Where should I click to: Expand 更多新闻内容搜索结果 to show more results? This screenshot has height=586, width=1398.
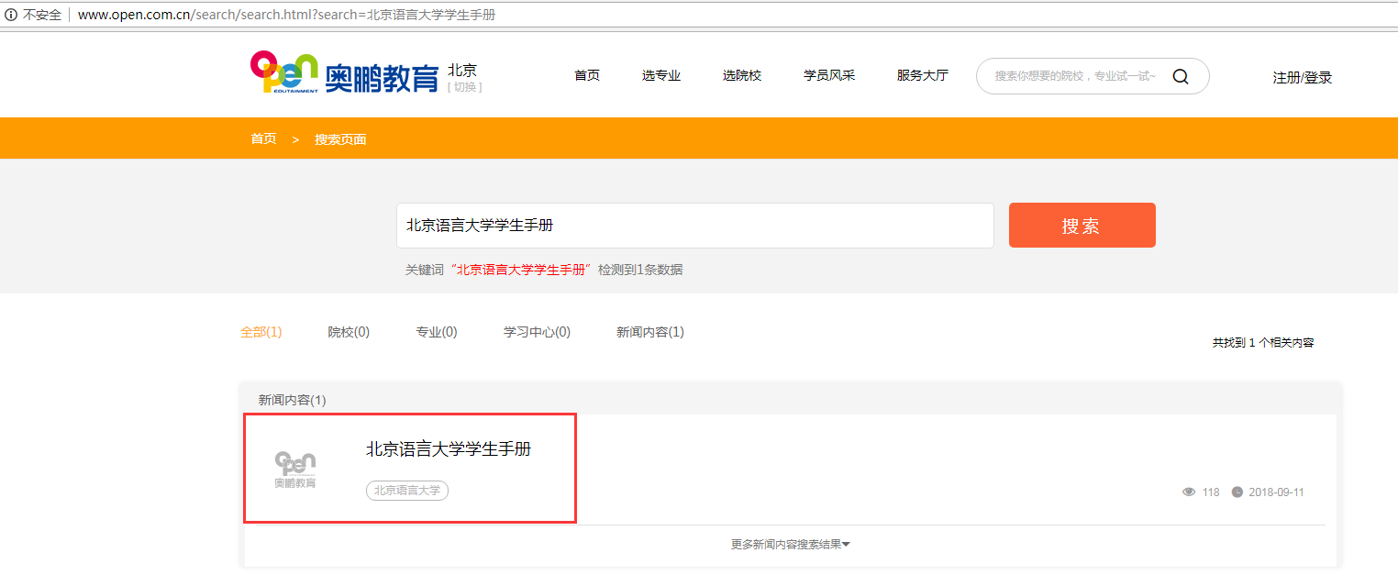(790, 543)
